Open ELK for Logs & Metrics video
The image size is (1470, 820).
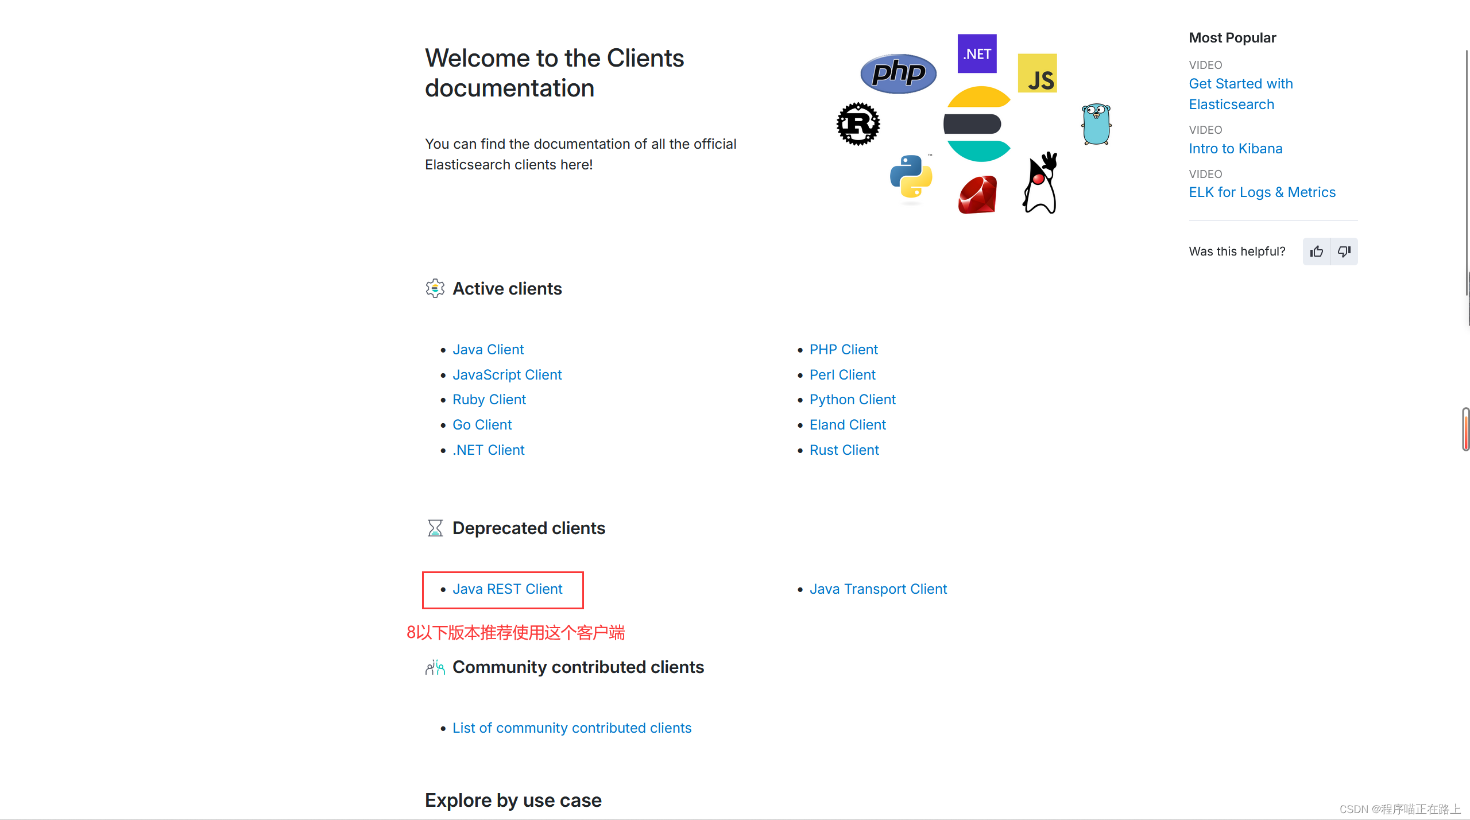(x=1262, y=192)
